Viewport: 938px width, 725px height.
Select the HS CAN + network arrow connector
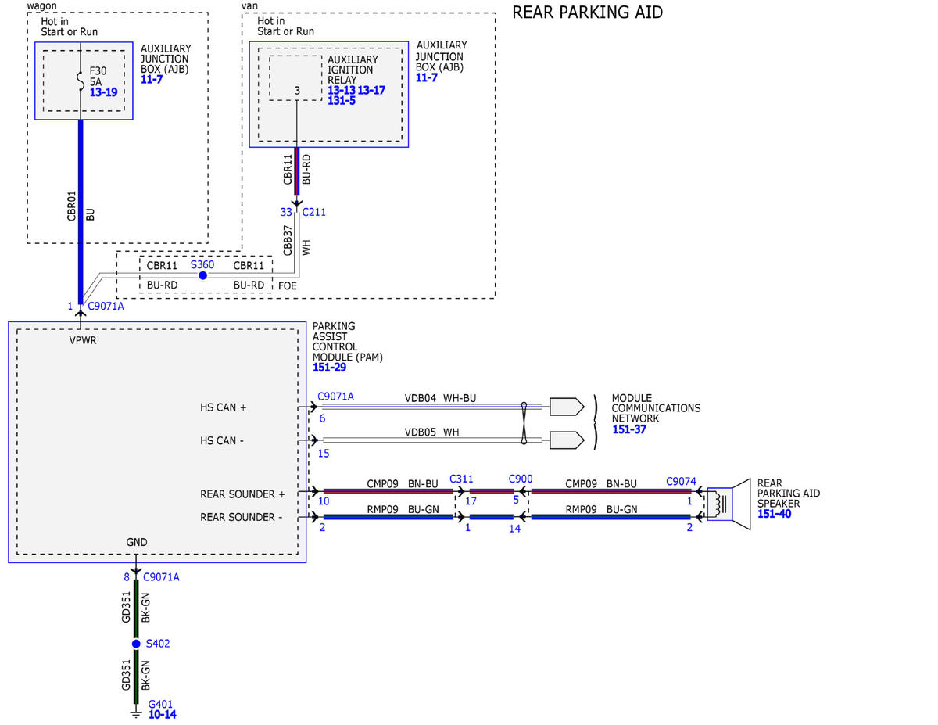pos(567,407)
